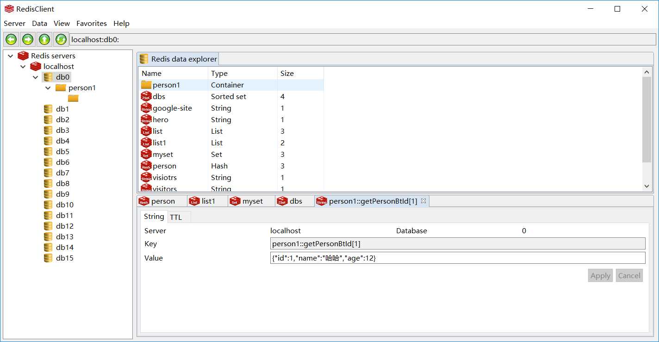Click the green Back navigation arrow
Viewport: 659px width, 342px height.
(x=11, y=39)
